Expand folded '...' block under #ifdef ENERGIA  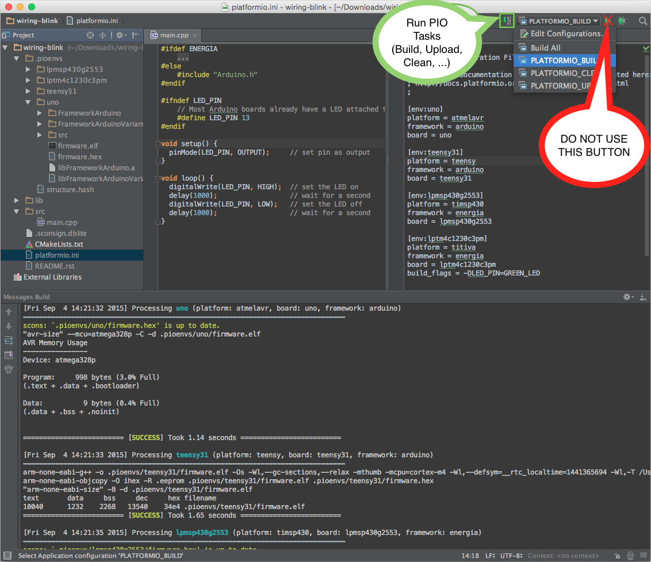click(x=183, y=58)
